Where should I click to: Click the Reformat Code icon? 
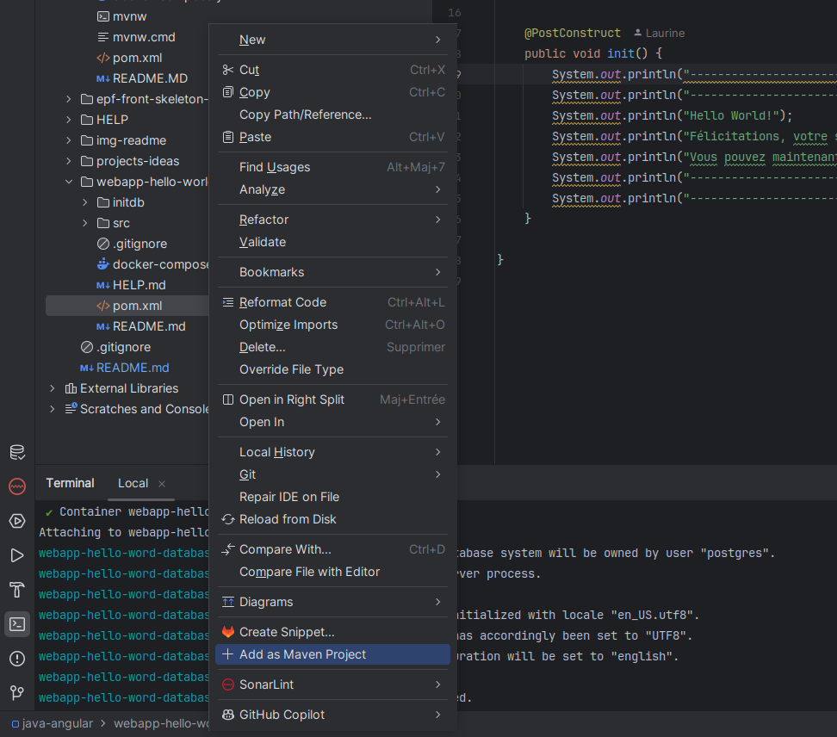pyautogui.click(x=228, y=302)
